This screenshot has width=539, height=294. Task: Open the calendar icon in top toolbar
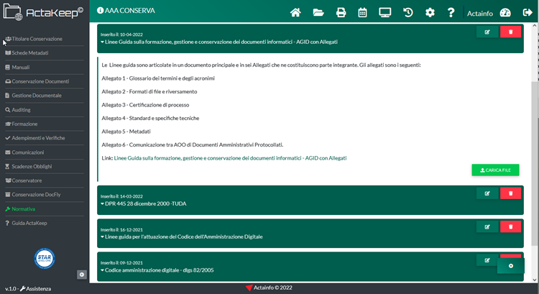tap(363, 12)
